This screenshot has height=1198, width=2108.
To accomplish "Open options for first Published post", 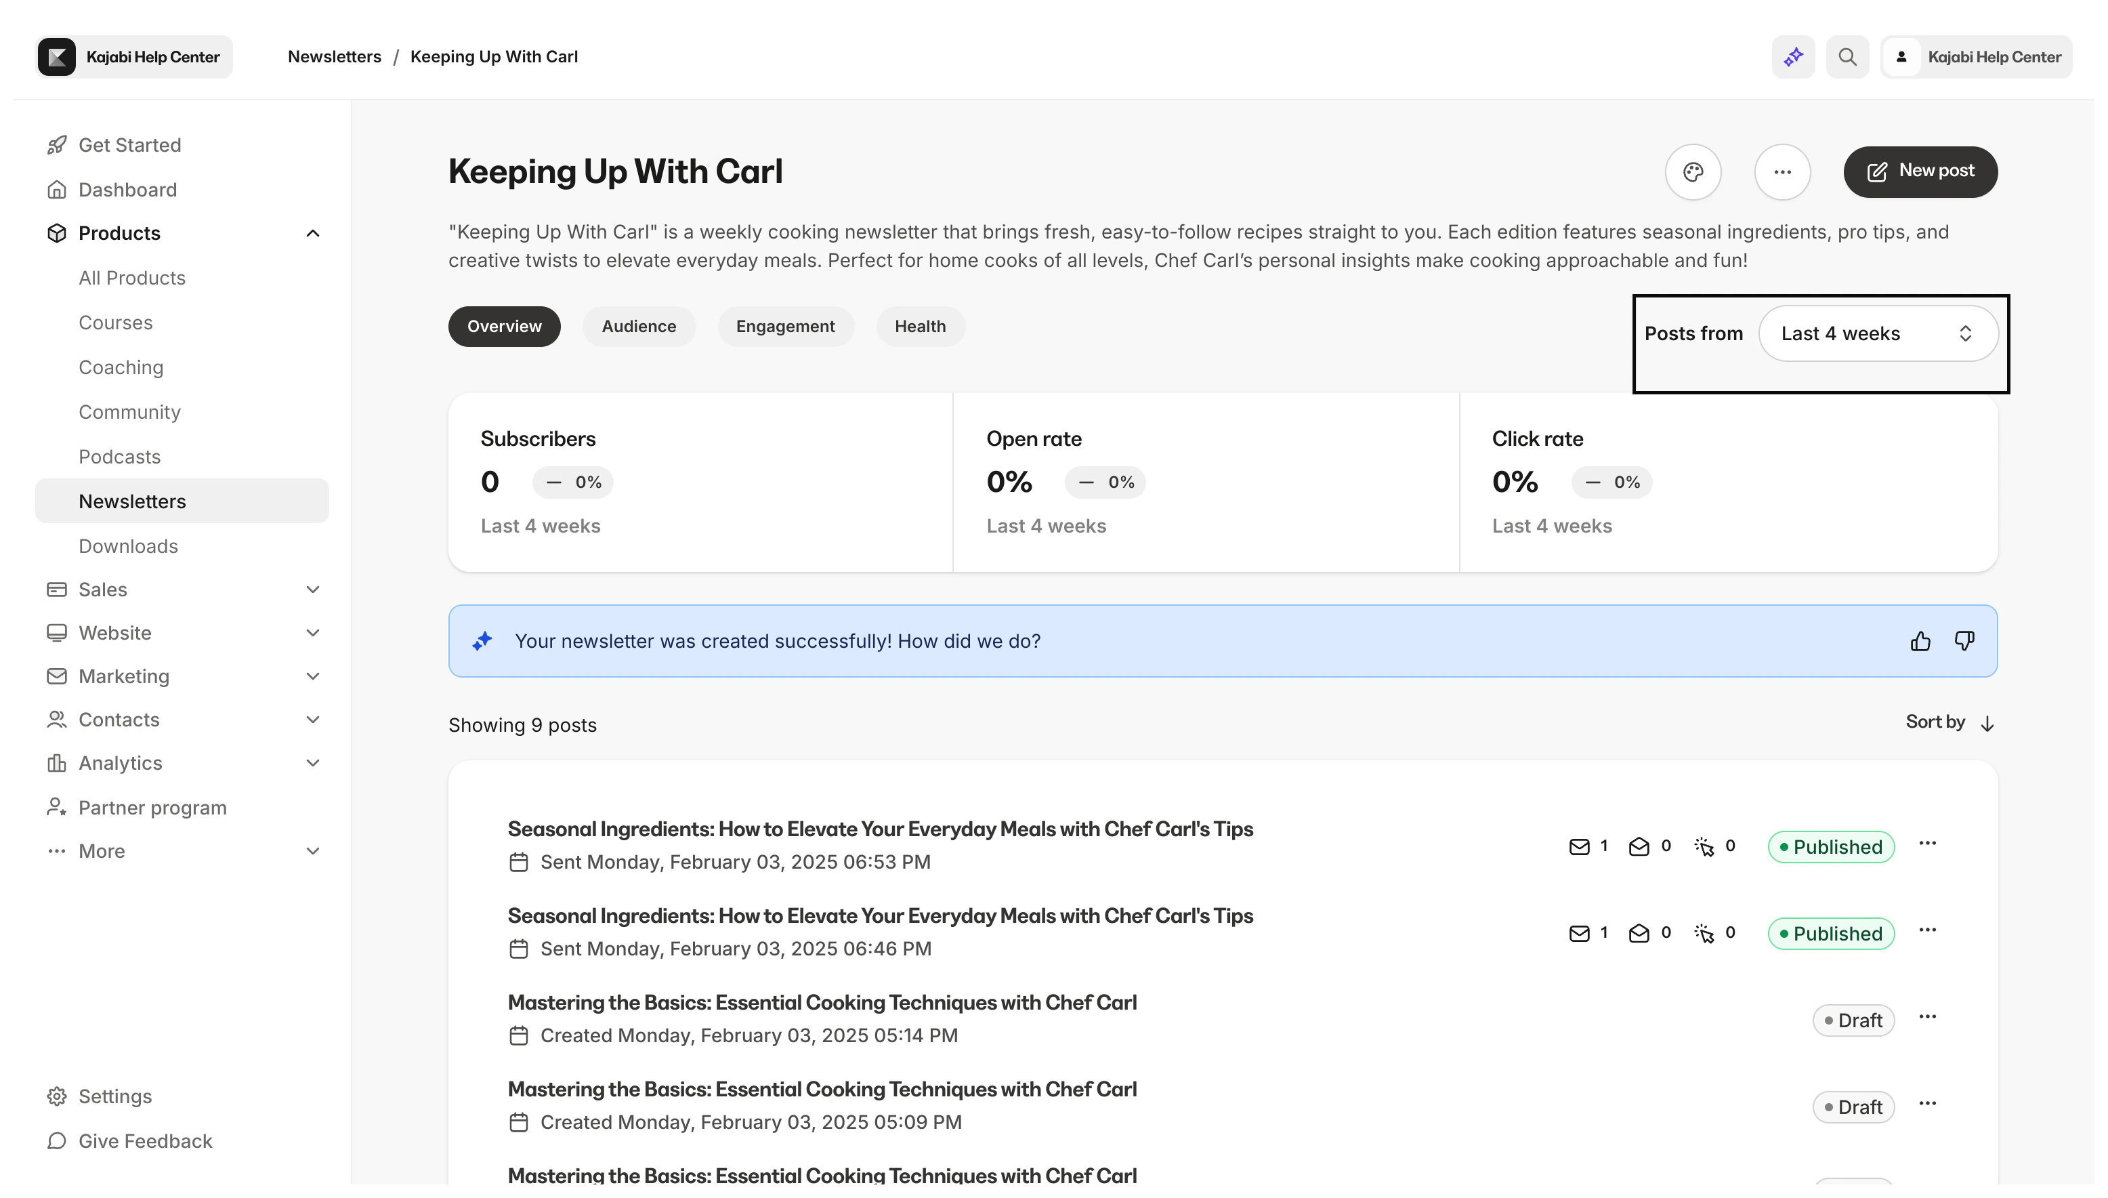I will (1927, 844).
